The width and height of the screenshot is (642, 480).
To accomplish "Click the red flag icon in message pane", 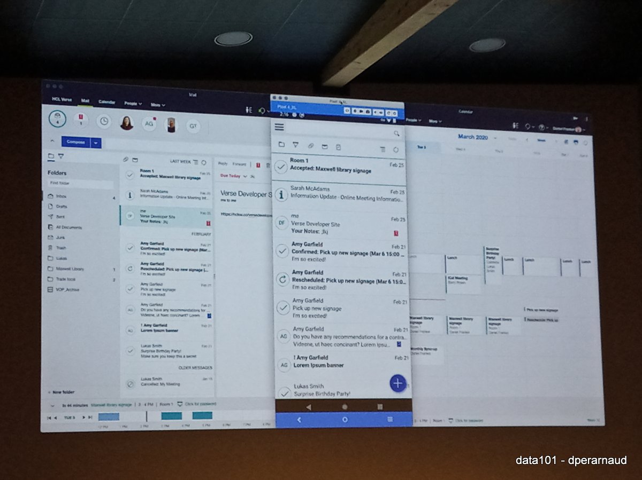I will tap(258, 165).
